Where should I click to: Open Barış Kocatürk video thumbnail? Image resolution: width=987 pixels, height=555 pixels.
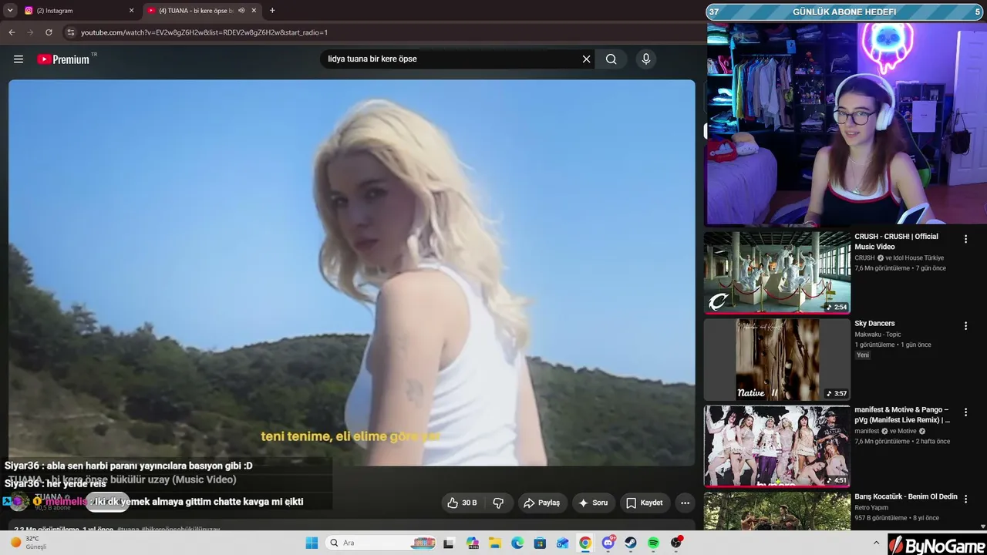[776, 511]
